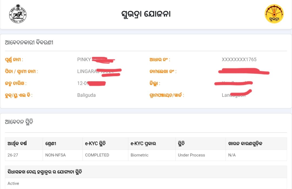Click the ଶ୍ରେଣୀ column header

(x=51, y=144)
